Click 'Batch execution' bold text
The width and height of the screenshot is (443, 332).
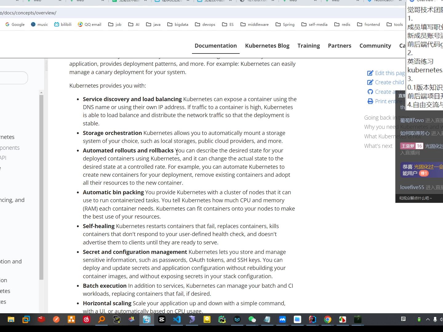point(105,286)
